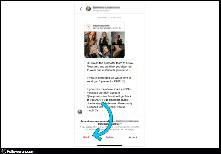This screenshot has width=221, height=154.
Task: Tap sender avatar beside the message bubble
Action: coord(80,112)
